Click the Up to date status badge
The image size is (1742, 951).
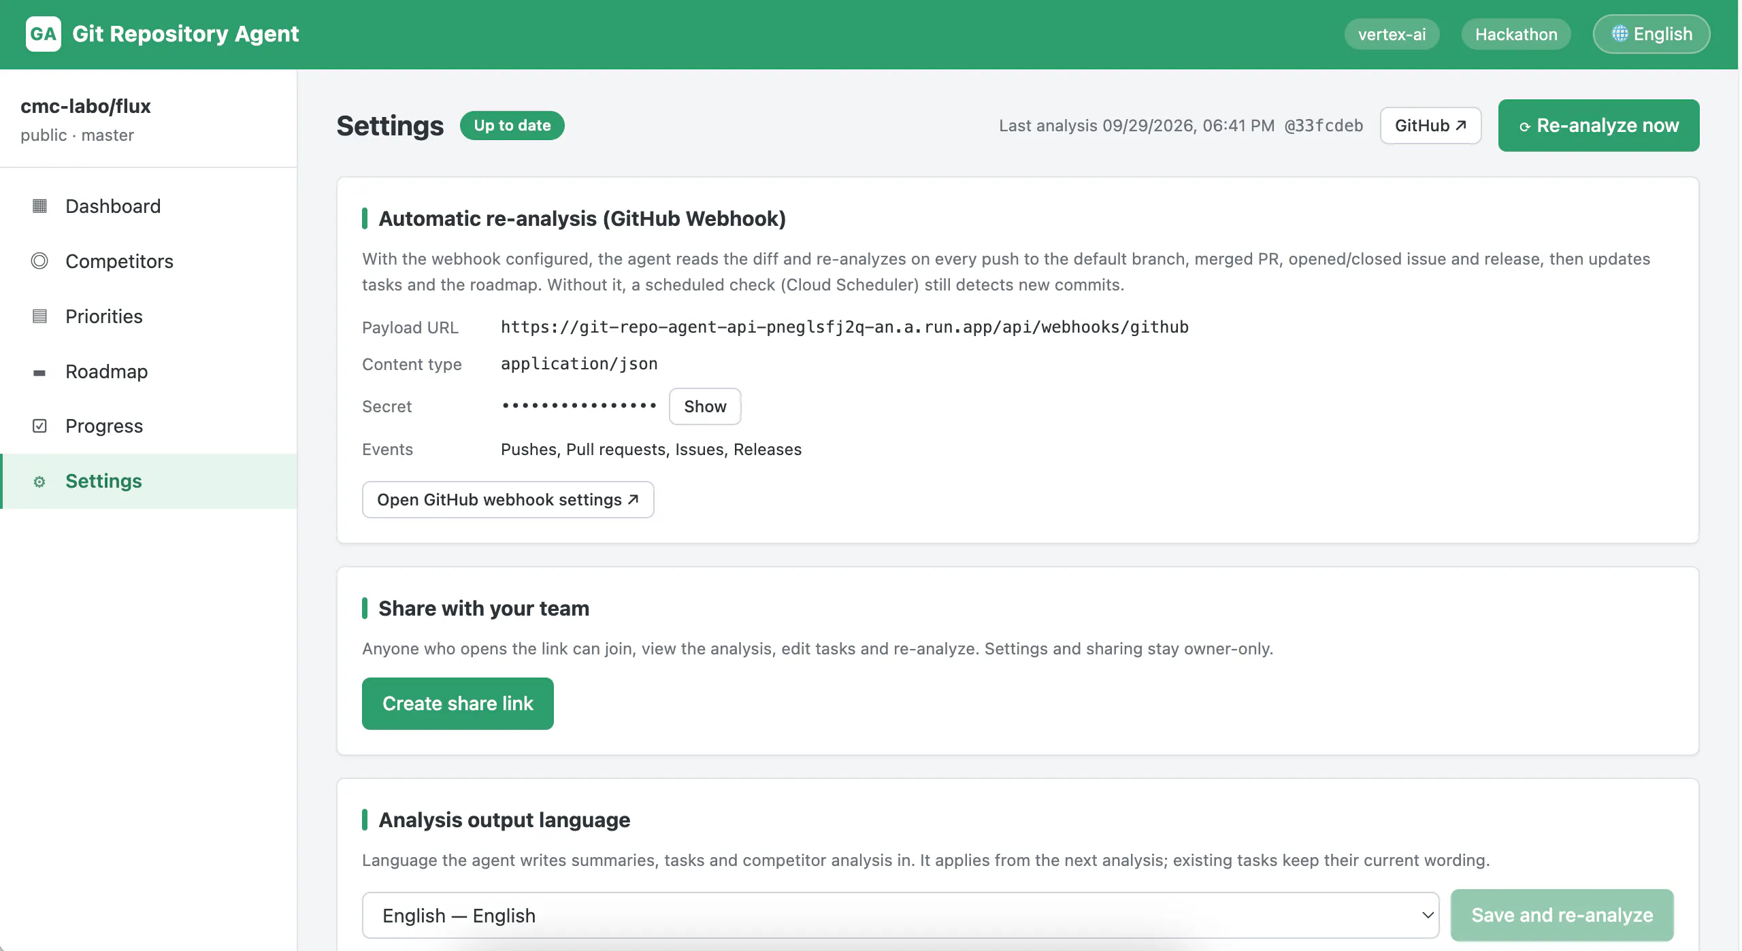[x=512, y=125]
